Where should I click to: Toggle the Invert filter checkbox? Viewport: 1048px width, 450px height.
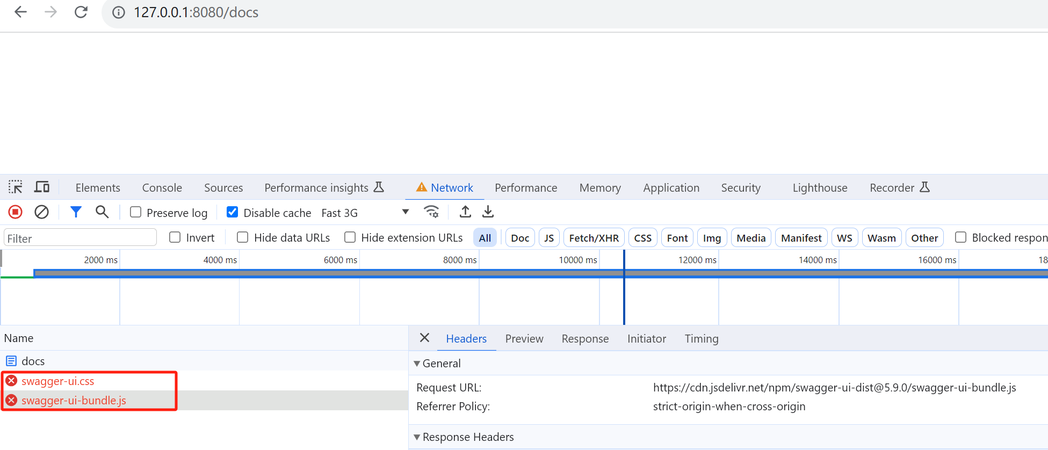coord(175,237)
